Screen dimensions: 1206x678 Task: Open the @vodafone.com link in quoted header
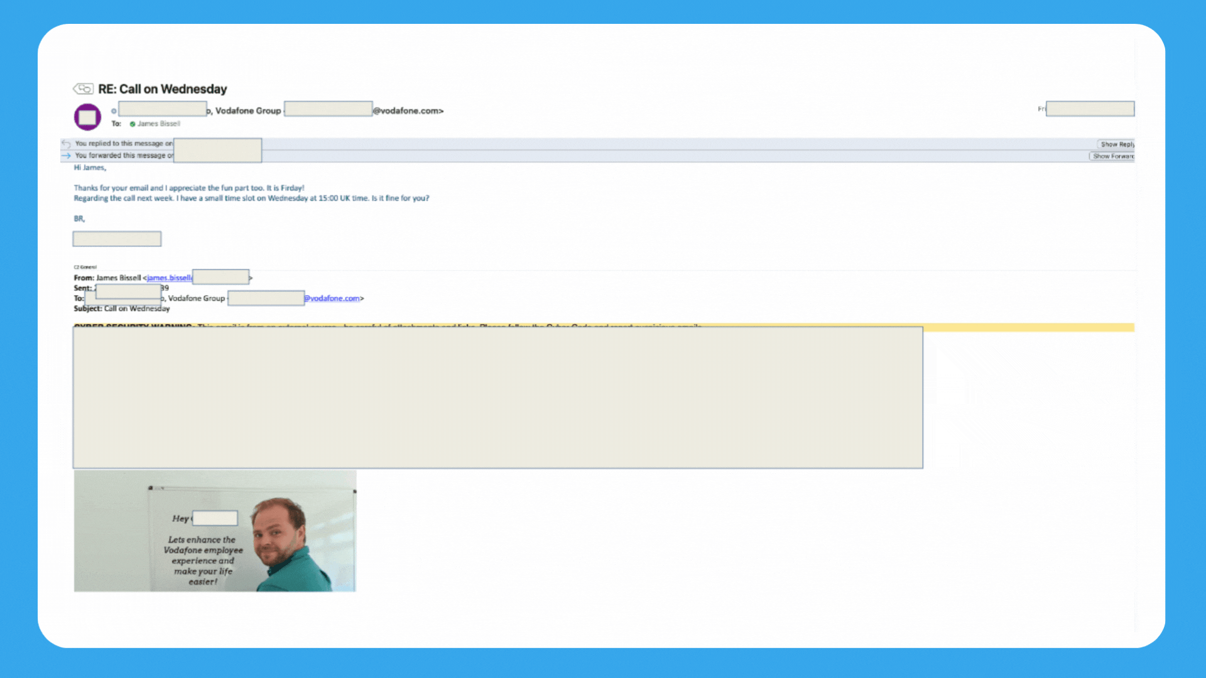[332, 298]
